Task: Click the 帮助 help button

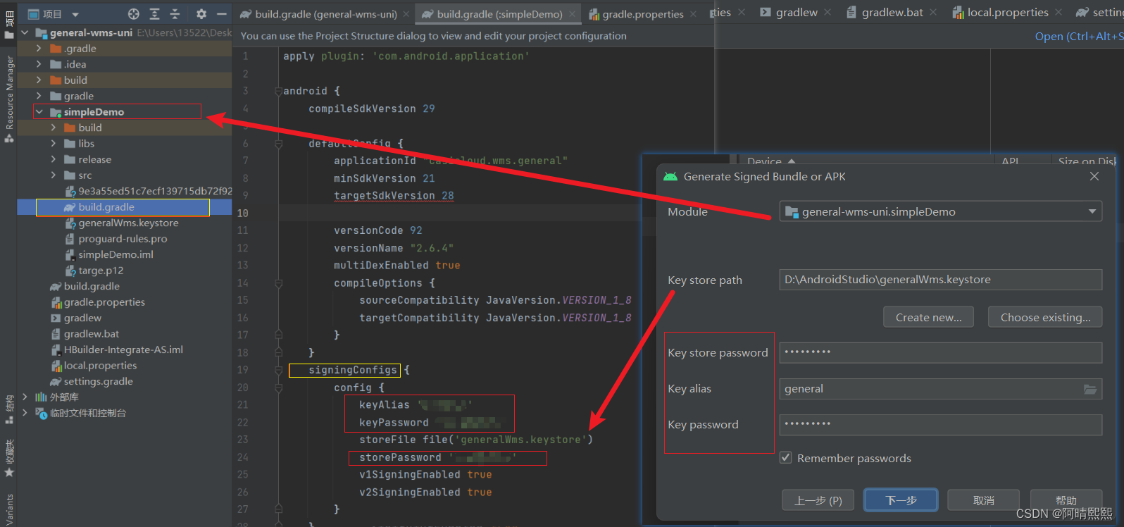Action: pyautogui.click(x=1066, y=500)
